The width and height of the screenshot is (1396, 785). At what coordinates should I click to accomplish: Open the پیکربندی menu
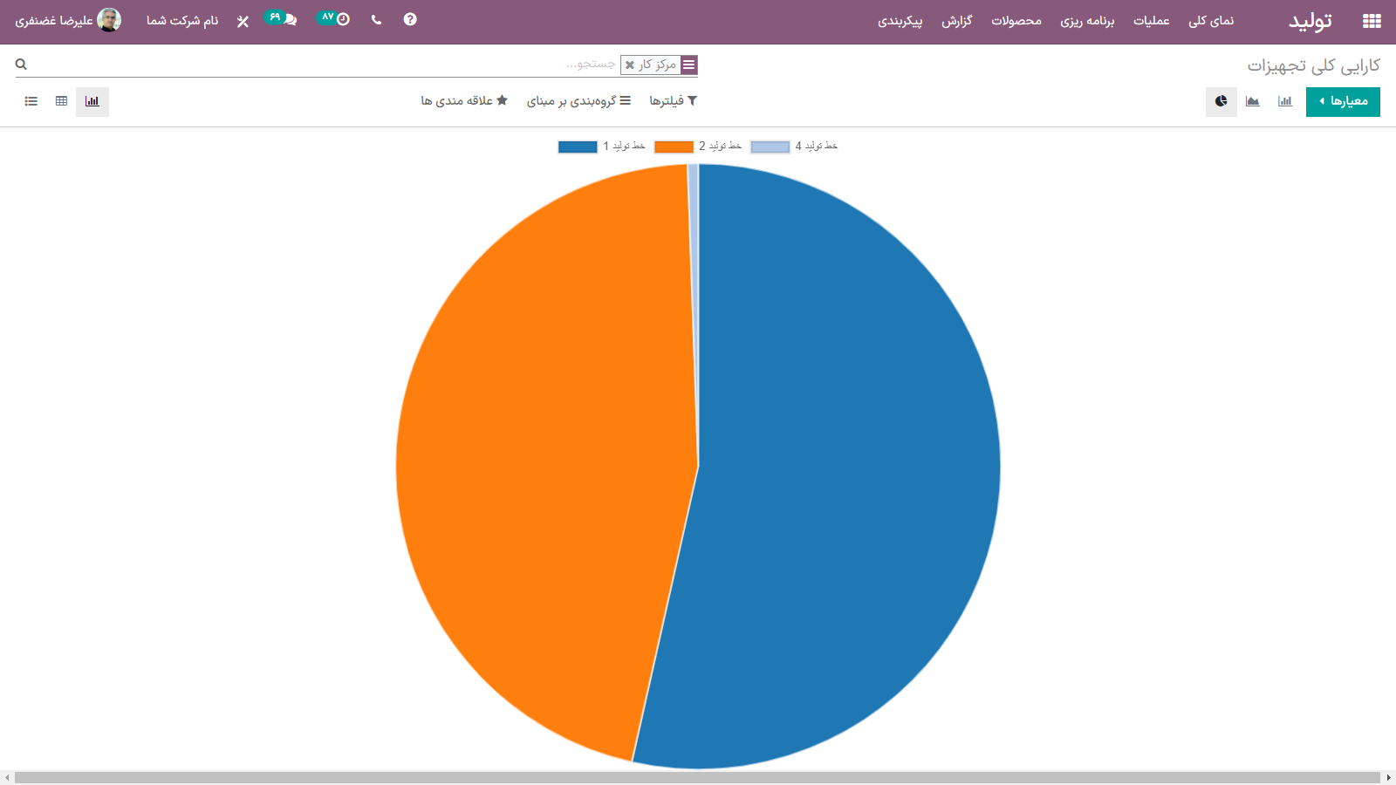tap(900, 21)
